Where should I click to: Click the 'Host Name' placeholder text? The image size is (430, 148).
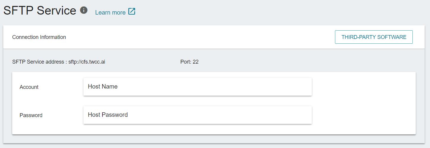coord(103,86)
